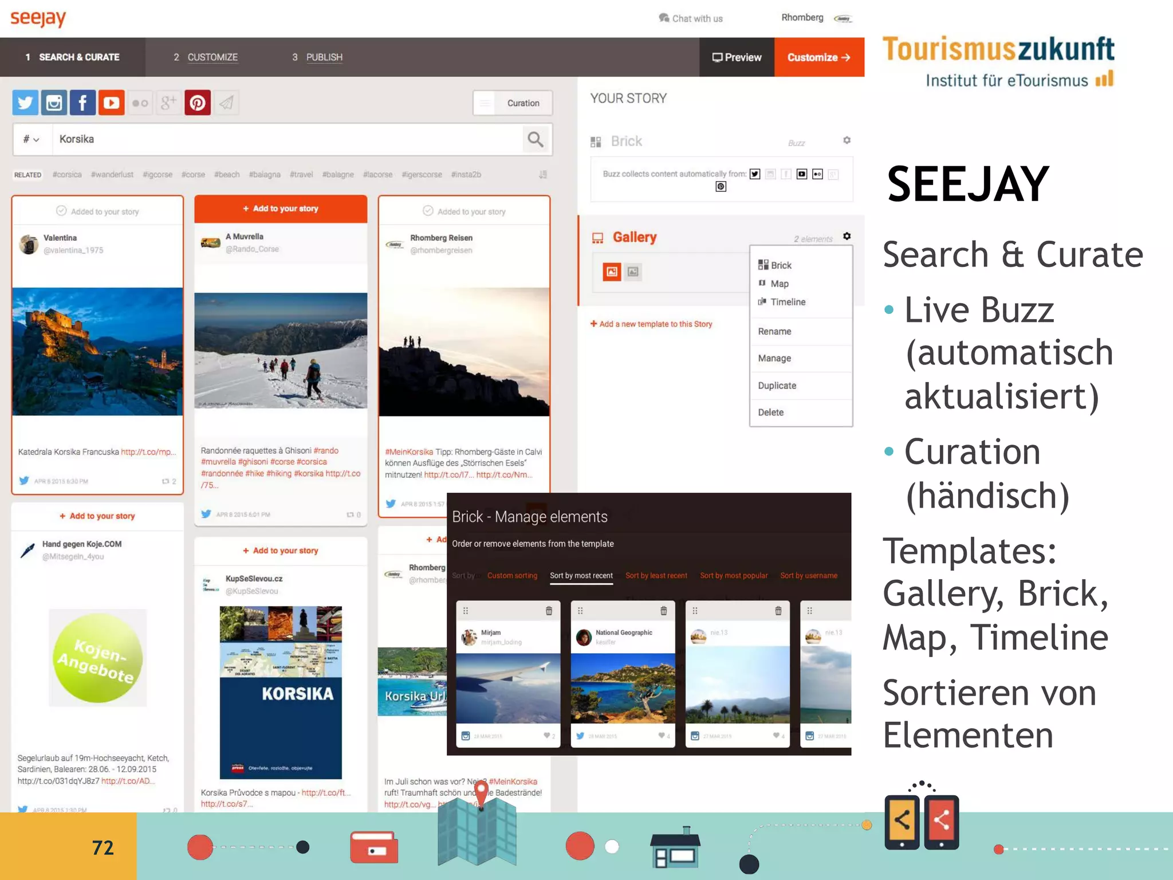Image resolution: width=1173 pixels, height=880 pixels.
Task: Delete the National Geographic element with trash
Action: 663,611
